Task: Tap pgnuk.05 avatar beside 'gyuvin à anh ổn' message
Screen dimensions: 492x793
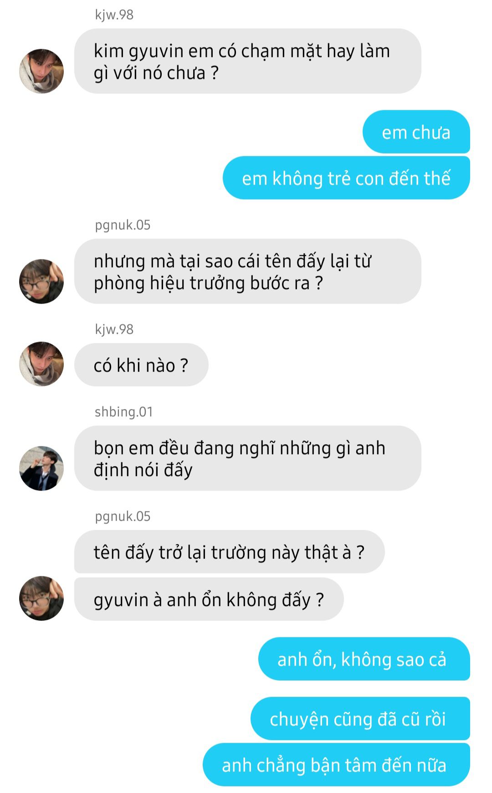Action: [41, 598]
